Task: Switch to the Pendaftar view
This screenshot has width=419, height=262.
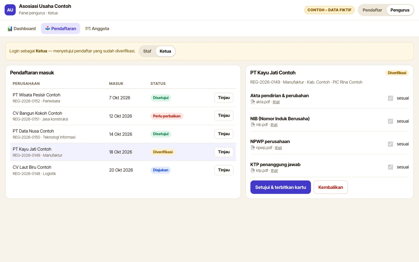Action: pos(372,10)
